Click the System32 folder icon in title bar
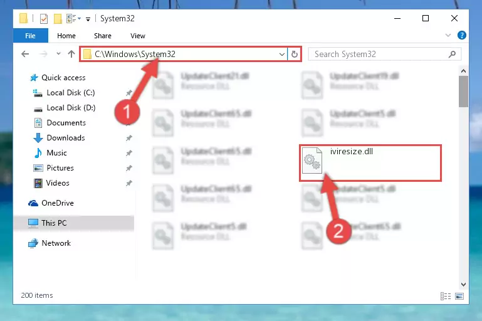Viewport: 482px width, 321px height. point(24,18)
